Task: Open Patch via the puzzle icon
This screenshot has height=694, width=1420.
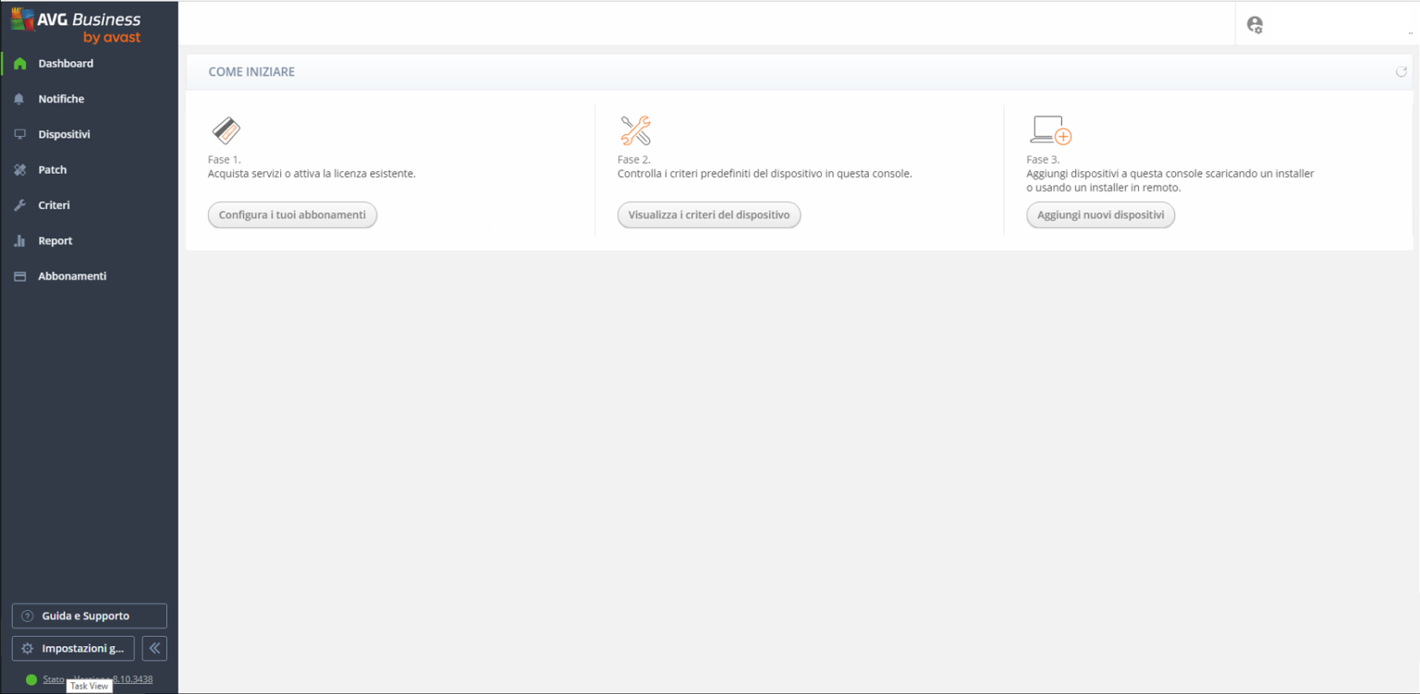Action: pyautogui.click(x=19, y=169)
